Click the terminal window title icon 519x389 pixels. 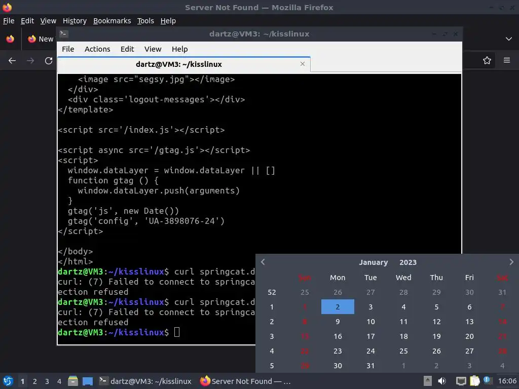click(63, 34)
